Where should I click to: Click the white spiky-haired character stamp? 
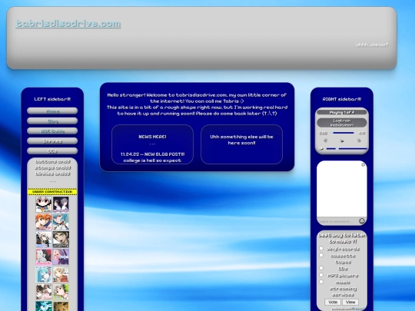pyautogui.click(x=44, y=239)
